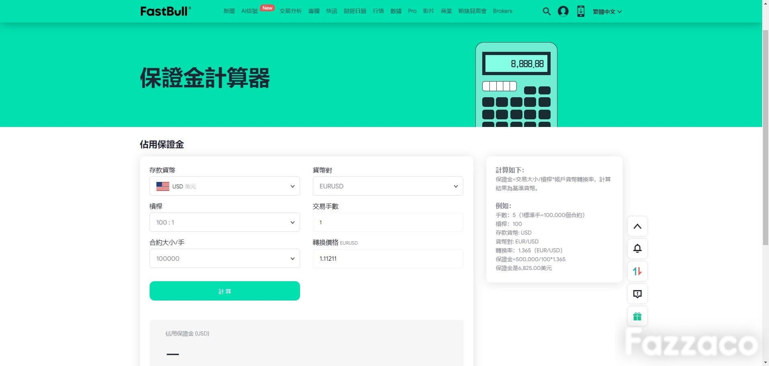
Task: Click the scroll-to-top arrow button
Action: (637, 226)
